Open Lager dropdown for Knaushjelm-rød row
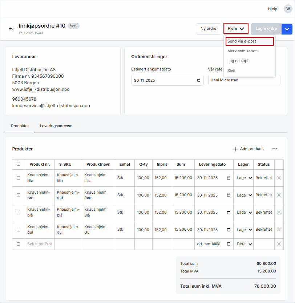Viewport: 295px width, 303px height. (244, 195)
